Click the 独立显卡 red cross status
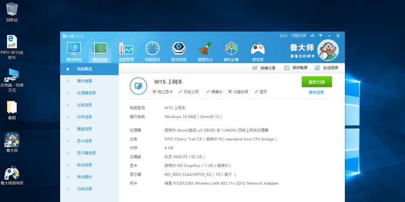Viewport: 405px width, 202px height. point(163,91)
